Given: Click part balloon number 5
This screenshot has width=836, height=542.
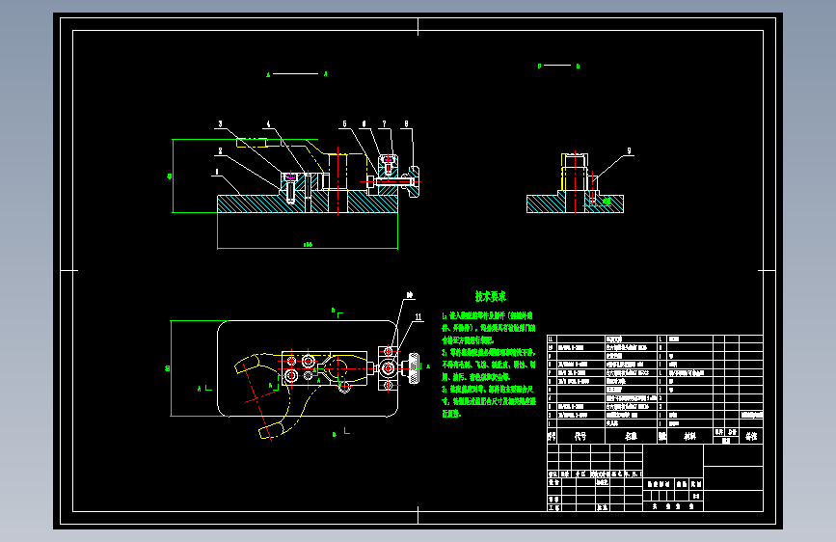Looking at the screenshot, I should pos(344,123).
